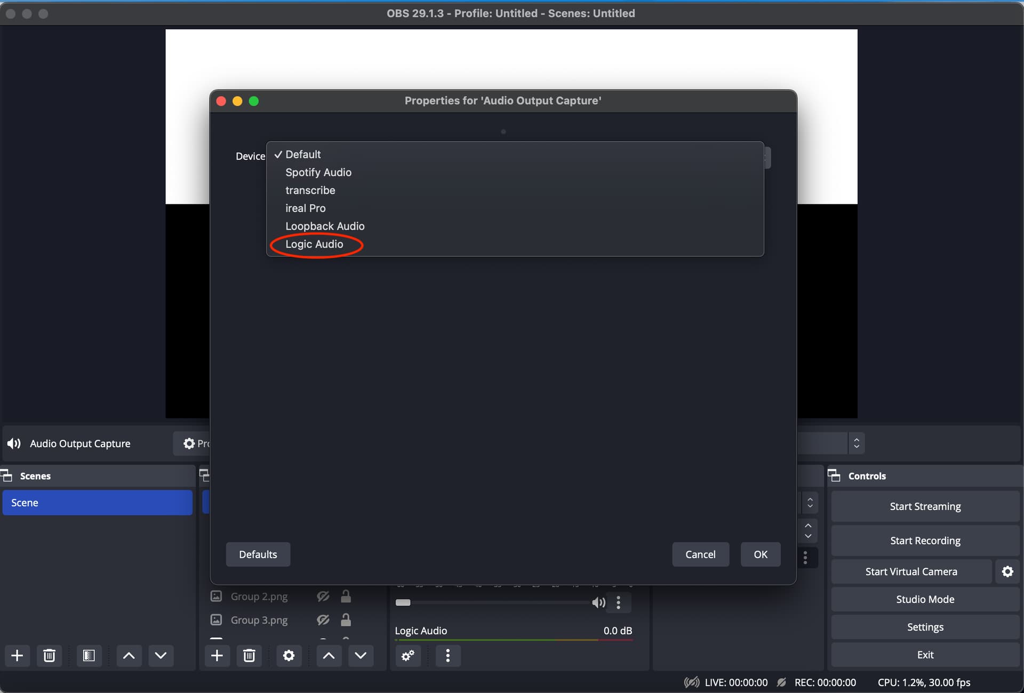Click remove scene trash icon
Screen dimensions: 1024x693
[x=49, y=655]
